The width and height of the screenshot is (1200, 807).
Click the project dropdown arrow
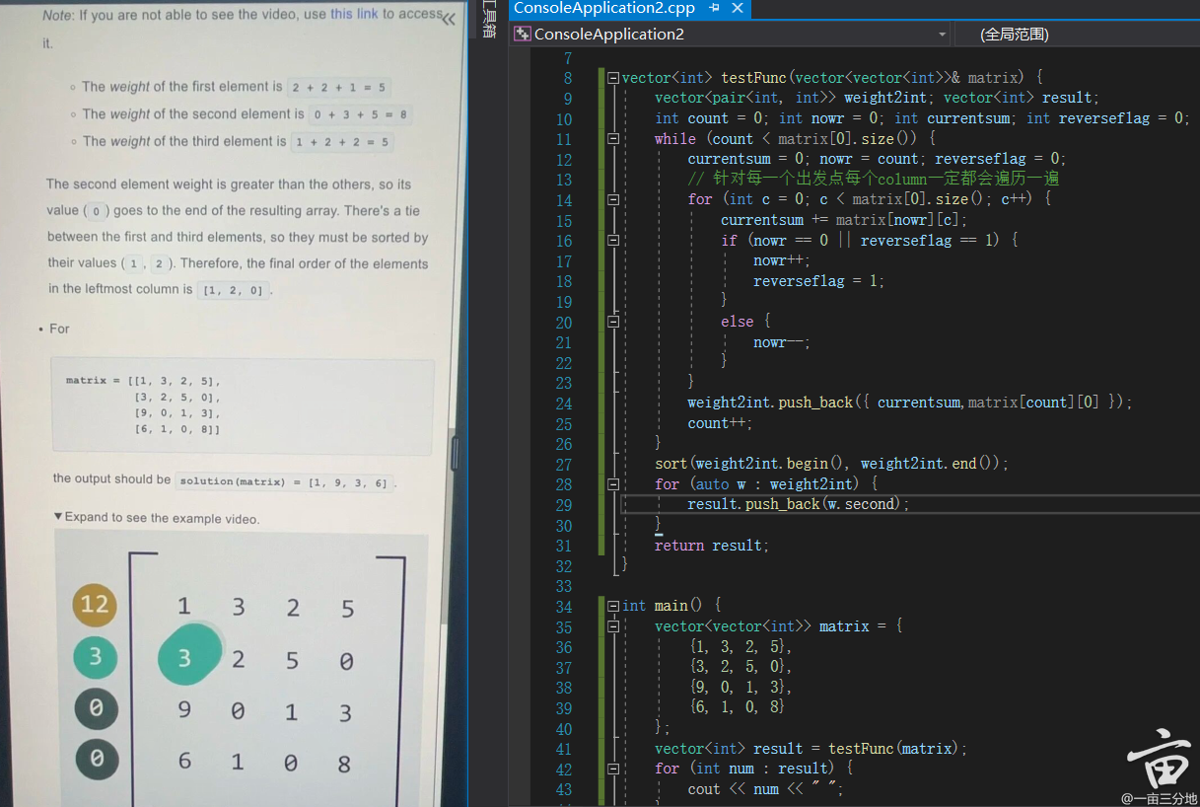click(x=943, y=35)
